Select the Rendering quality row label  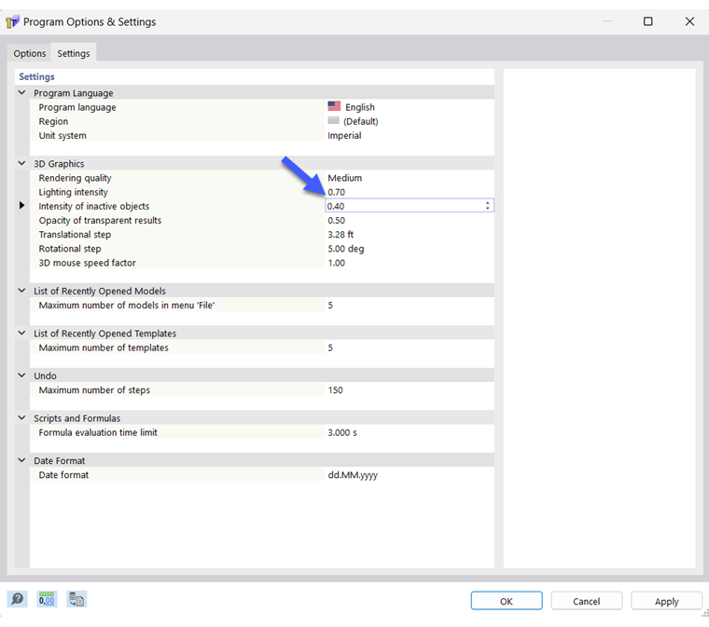pos(75,178)
